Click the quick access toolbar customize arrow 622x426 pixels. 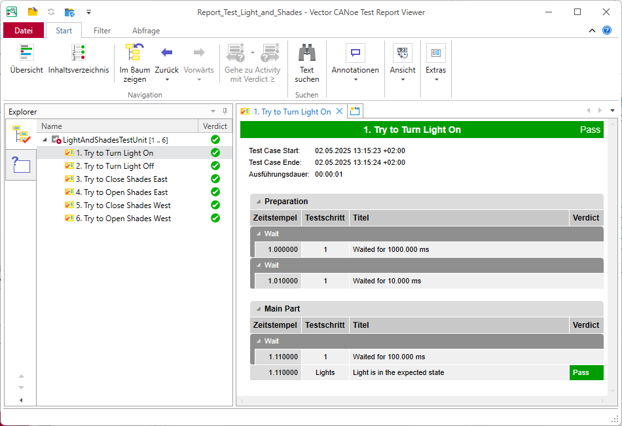coord(88,12)
